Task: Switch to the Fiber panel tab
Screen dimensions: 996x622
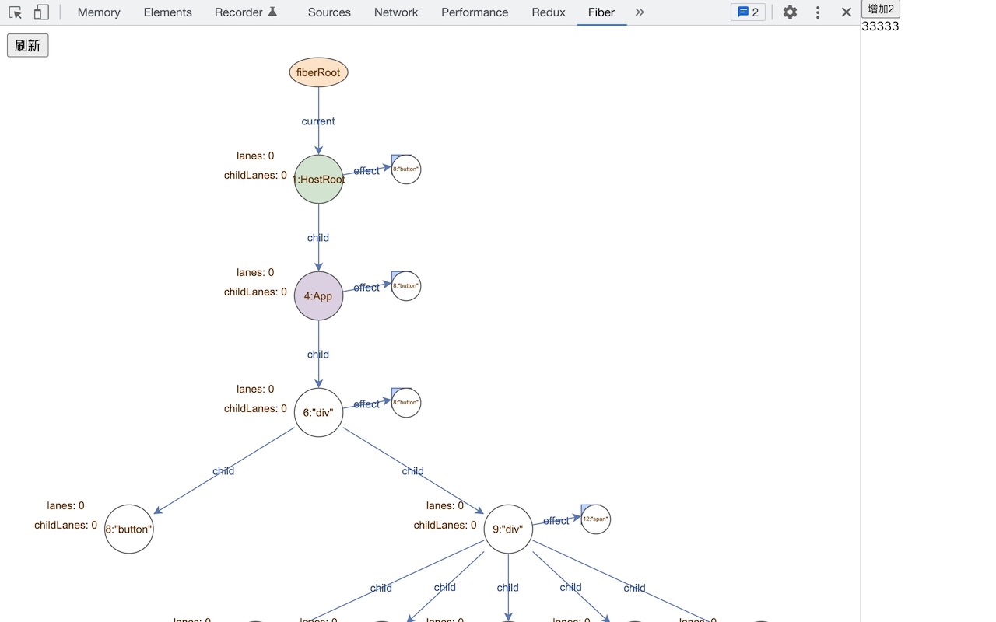Action: [601, 12]
